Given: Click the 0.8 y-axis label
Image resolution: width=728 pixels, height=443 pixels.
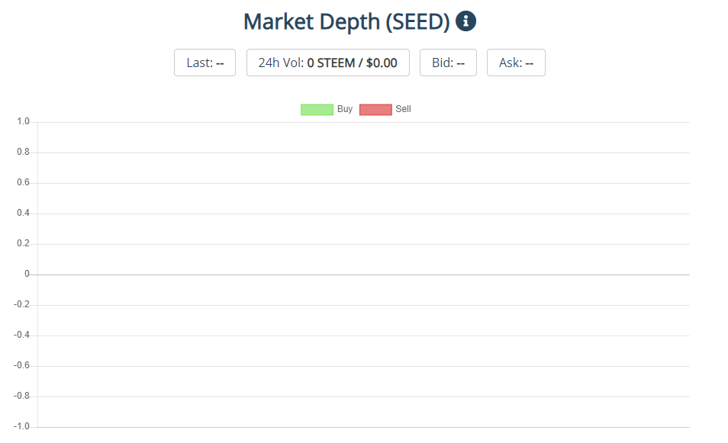Looking at the screenshot, I should pos(23,152).
